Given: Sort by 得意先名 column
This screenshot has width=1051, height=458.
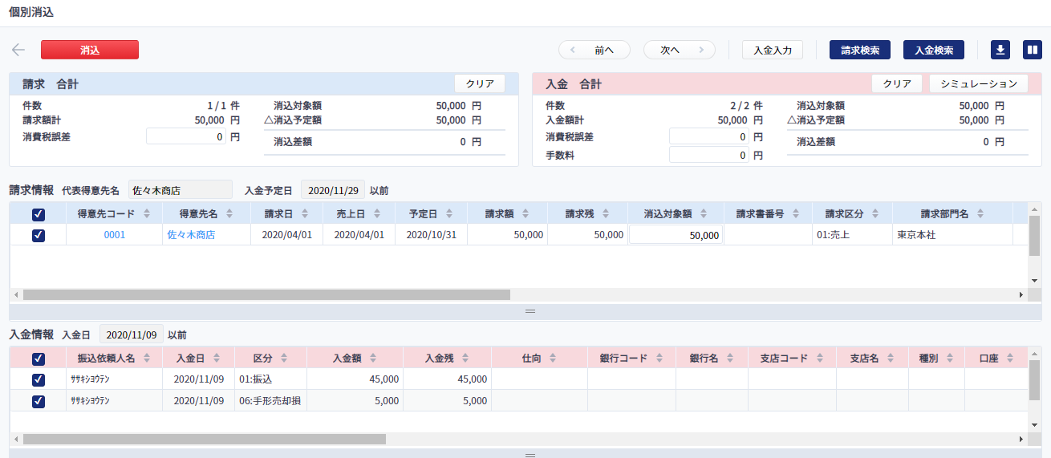Looking at the screenshot, I should coord(229,213).
